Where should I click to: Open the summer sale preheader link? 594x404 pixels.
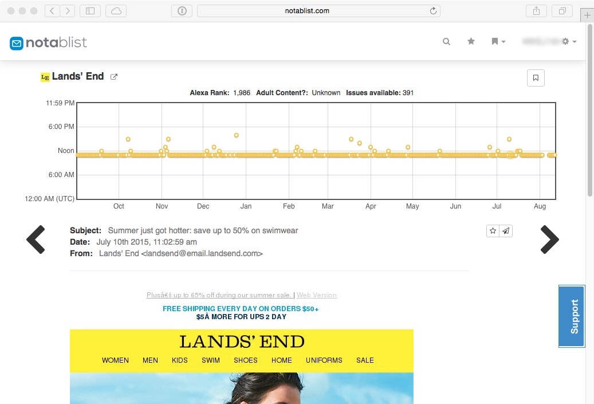pyautogui.click(x=219, y=295)
